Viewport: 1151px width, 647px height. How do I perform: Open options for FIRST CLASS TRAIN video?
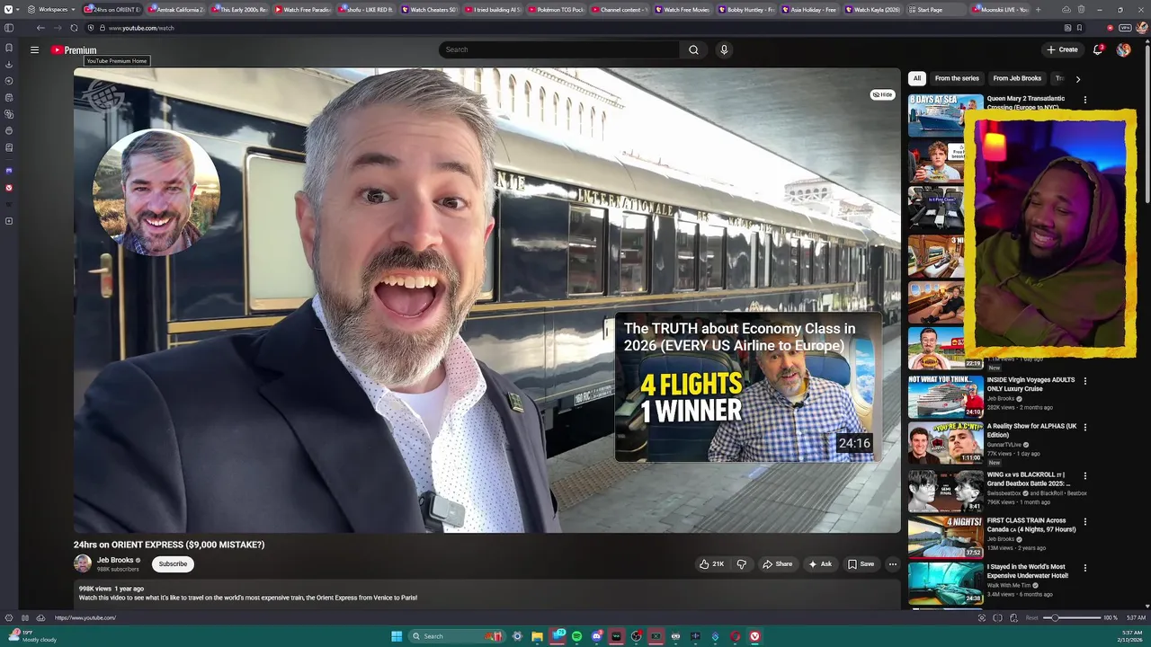point(1084,521)
